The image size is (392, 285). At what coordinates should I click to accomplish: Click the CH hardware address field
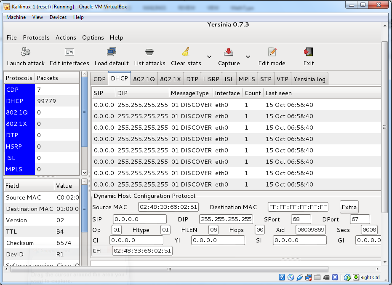[142, 251]
